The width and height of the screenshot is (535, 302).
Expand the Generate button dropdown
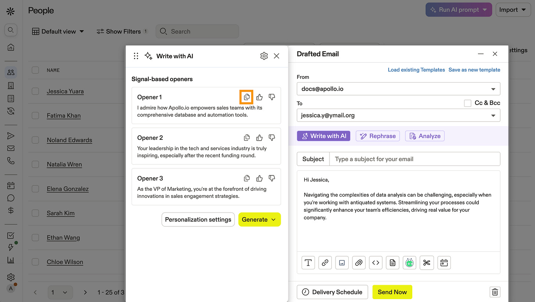click(273, 219)
